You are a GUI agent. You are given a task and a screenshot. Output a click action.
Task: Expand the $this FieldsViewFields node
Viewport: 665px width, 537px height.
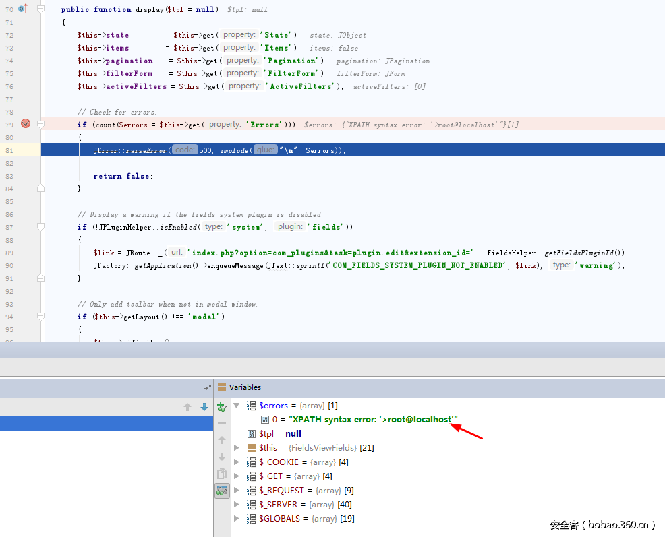click(237, 448)
